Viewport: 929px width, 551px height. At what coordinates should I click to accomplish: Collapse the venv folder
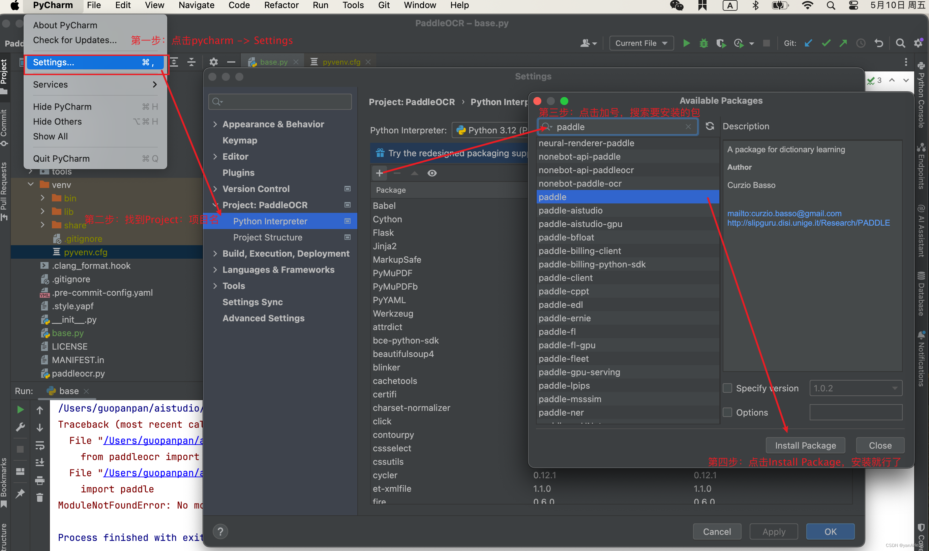[31, 185]
